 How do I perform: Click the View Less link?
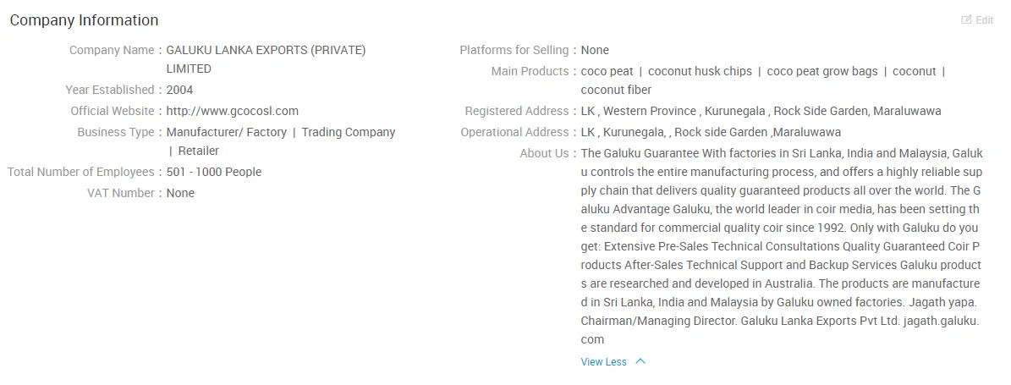point(604,362)
